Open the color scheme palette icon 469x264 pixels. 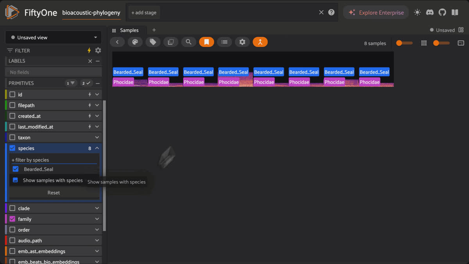135,42
